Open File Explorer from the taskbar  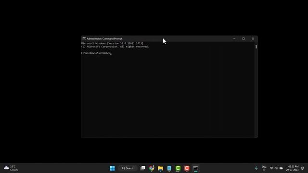160,168
